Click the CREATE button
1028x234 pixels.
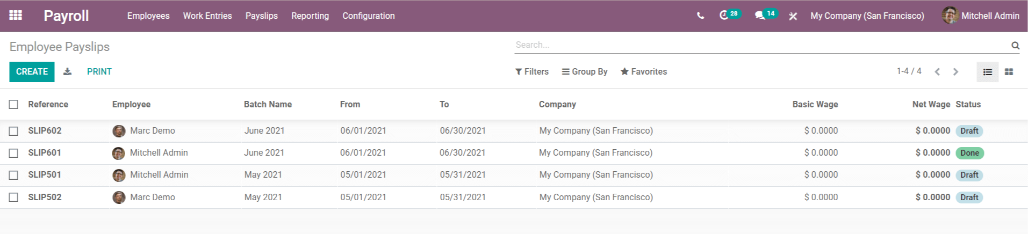32,72
